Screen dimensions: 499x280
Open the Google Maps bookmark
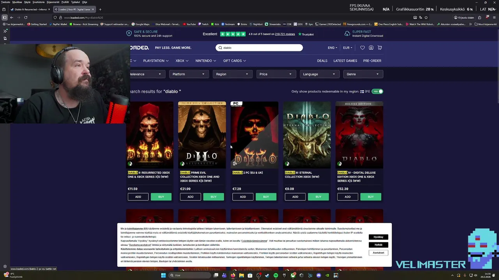coord(140,24)
